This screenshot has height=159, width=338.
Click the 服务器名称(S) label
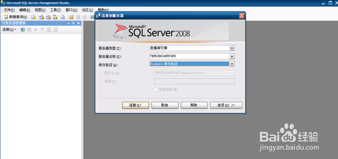pyautogui.click(x=111, y=57)
